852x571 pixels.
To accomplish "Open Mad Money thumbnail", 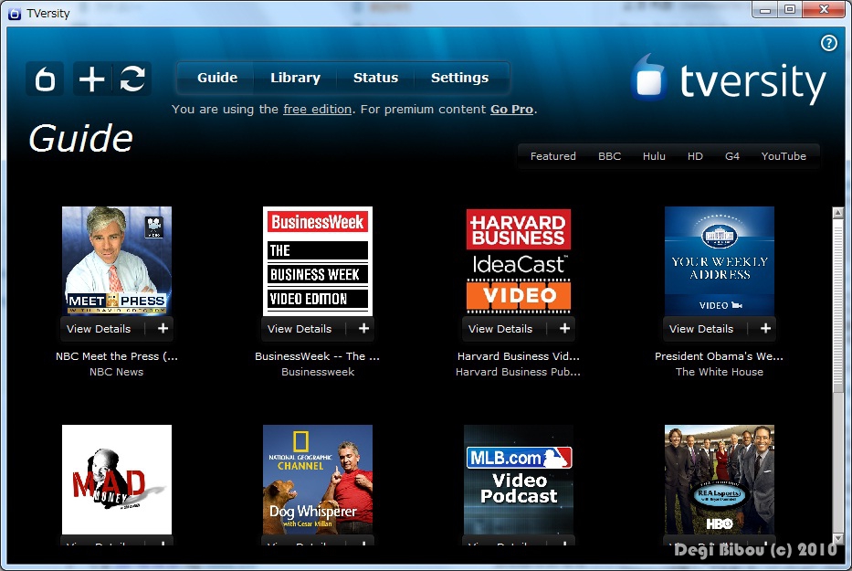I will coord(117,480).
